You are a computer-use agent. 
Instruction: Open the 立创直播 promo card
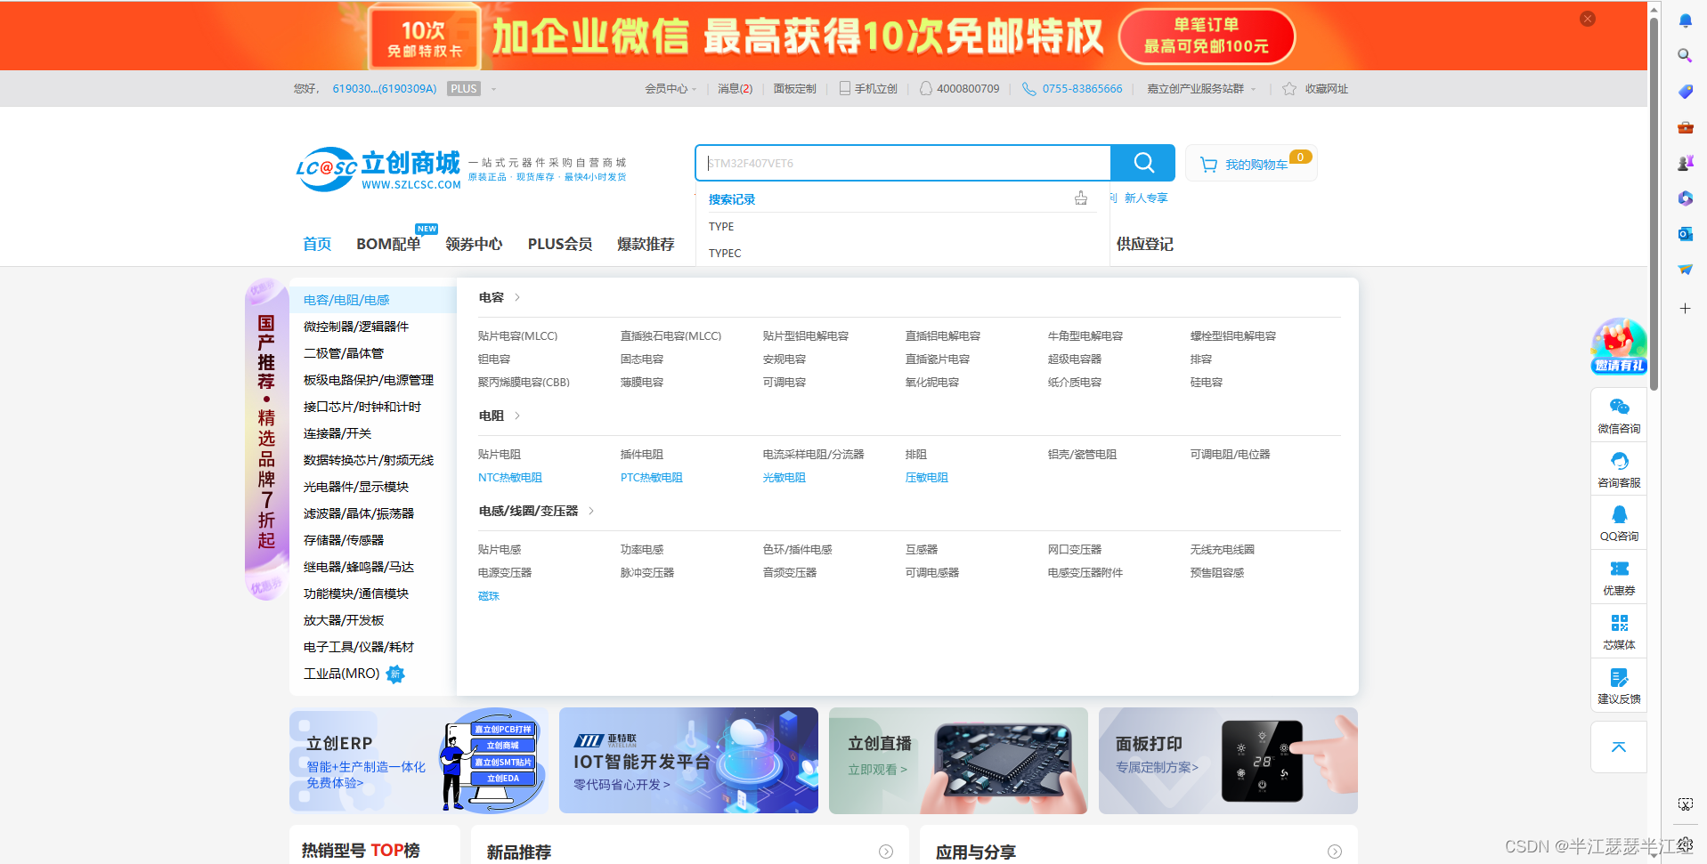[x=958, y=761]
